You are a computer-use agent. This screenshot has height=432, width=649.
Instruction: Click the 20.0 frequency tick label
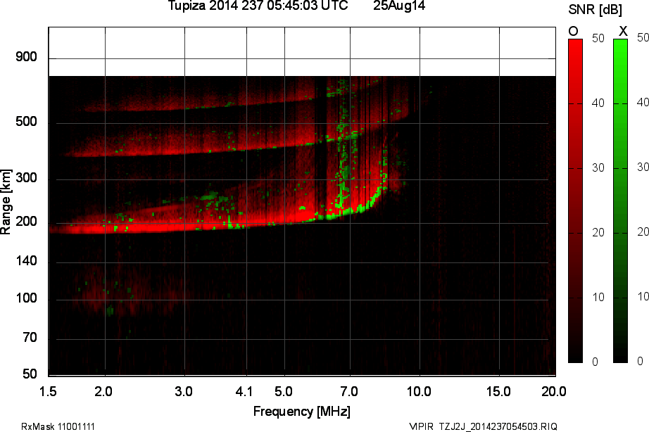pos(554,391)
